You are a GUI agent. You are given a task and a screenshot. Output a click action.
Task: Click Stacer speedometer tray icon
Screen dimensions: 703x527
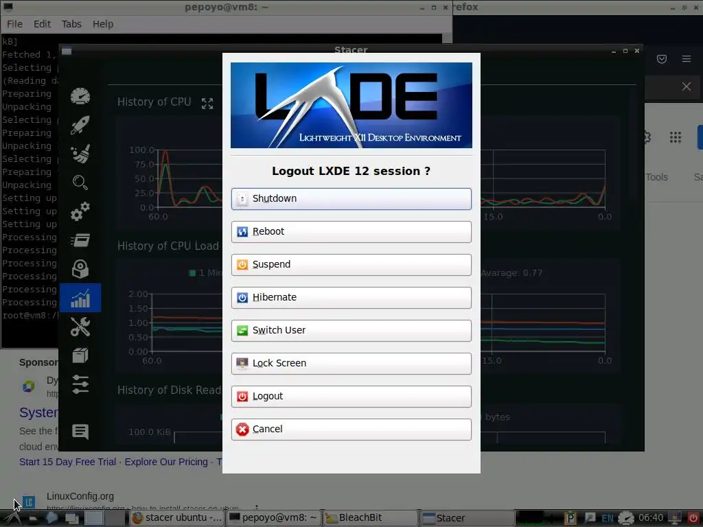point(626,518)
